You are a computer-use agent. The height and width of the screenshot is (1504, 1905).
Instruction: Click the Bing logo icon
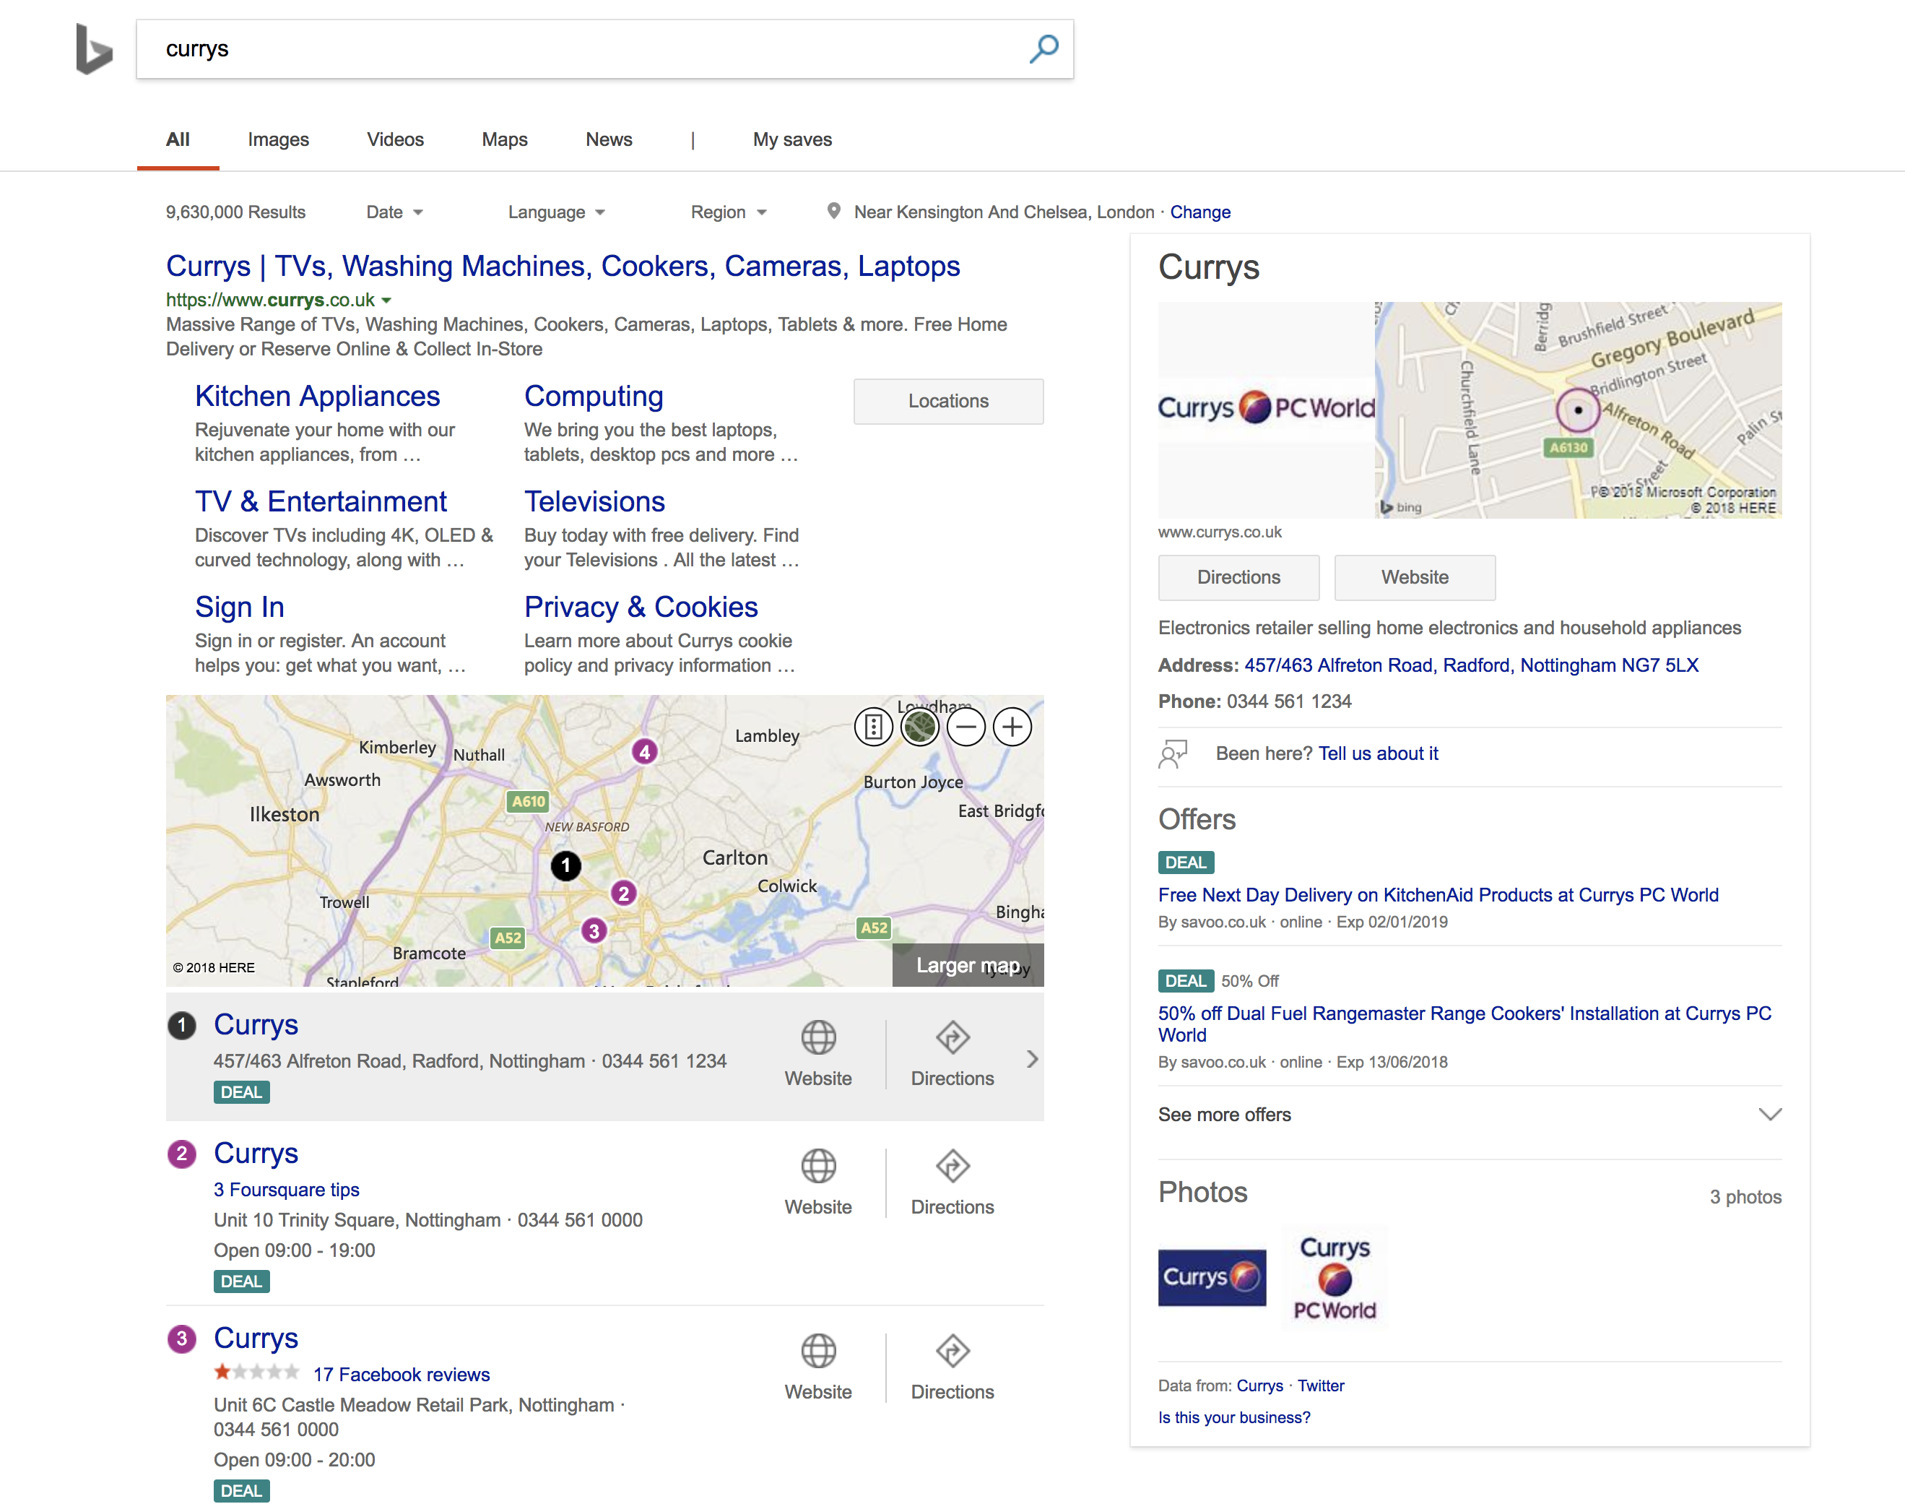(x=94, y=49)
